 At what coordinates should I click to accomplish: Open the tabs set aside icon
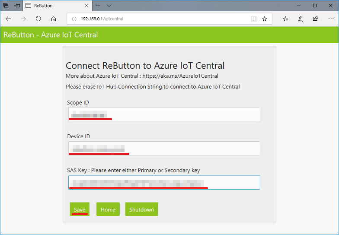click(x=6, y=6)
